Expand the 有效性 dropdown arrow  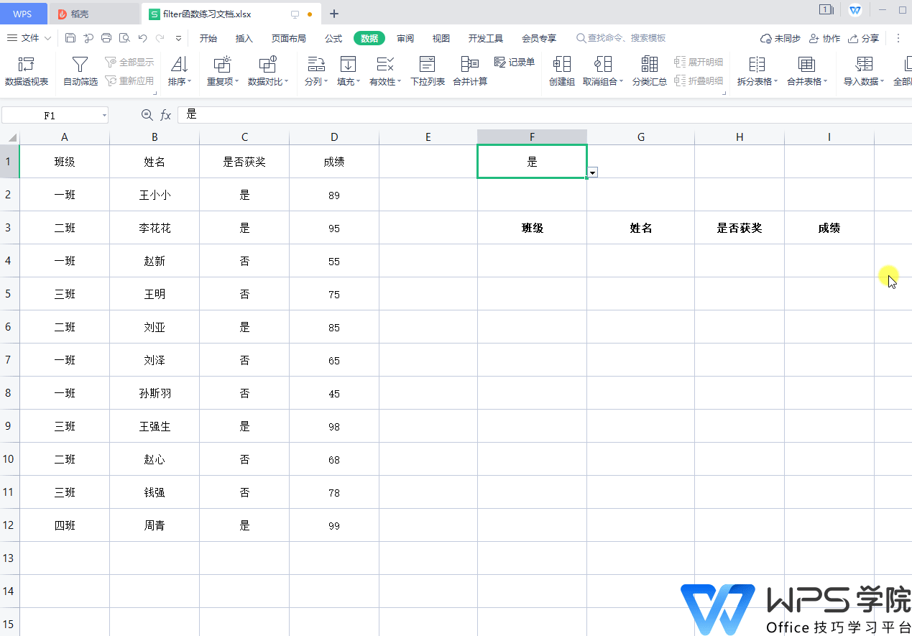(399, 82)
